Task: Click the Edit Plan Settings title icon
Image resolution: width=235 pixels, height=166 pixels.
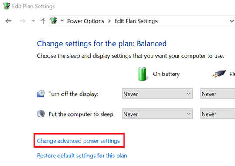Action: pos(6,6)
